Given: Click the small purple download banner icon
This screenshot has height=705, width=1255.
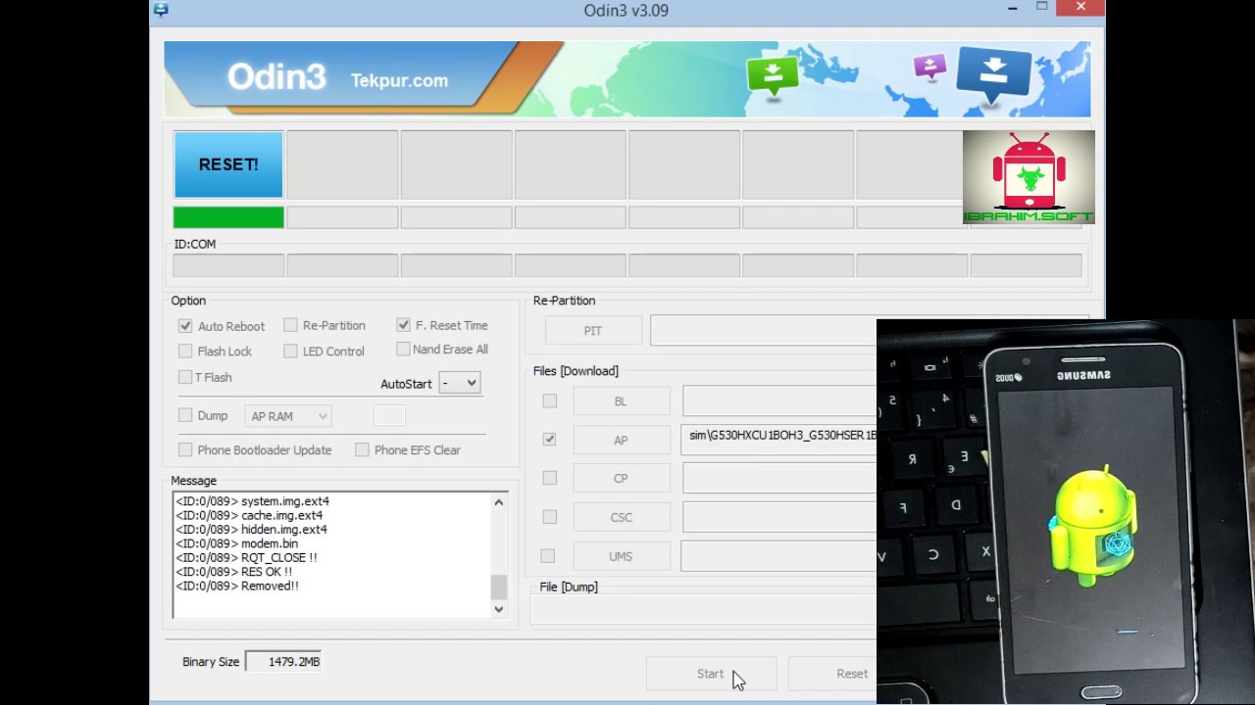Looking at the screenshot, I should [929, 68].
